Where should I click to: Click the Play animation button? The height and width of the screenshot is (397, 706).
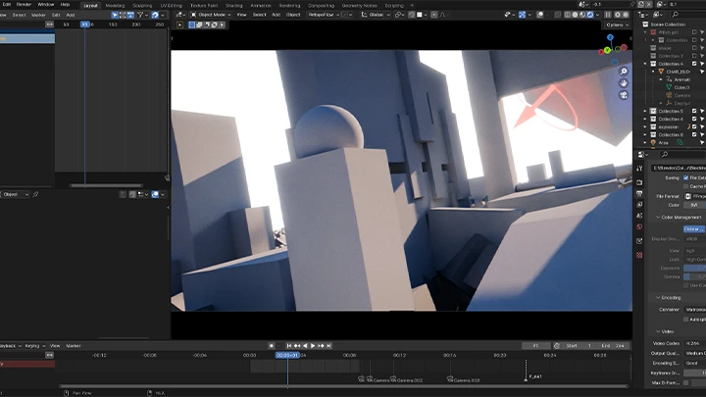pos(313,346)
